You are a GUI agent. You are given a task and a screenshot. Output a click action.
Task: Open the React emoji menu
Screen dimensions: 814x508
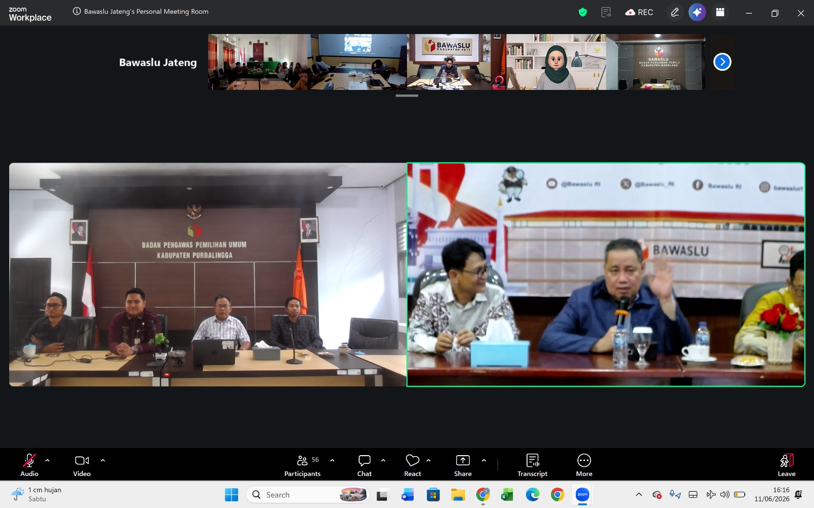[x=413, y=464]
